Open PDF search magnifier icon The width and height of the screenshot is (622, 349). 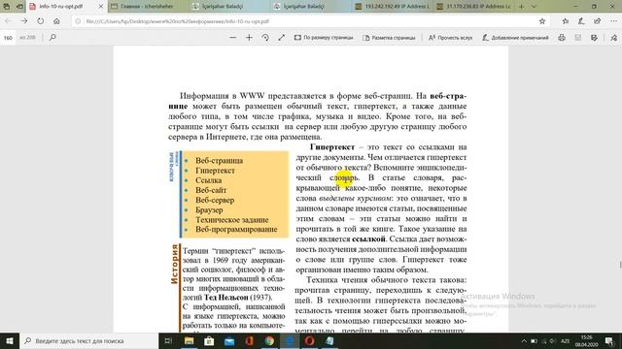52,38
